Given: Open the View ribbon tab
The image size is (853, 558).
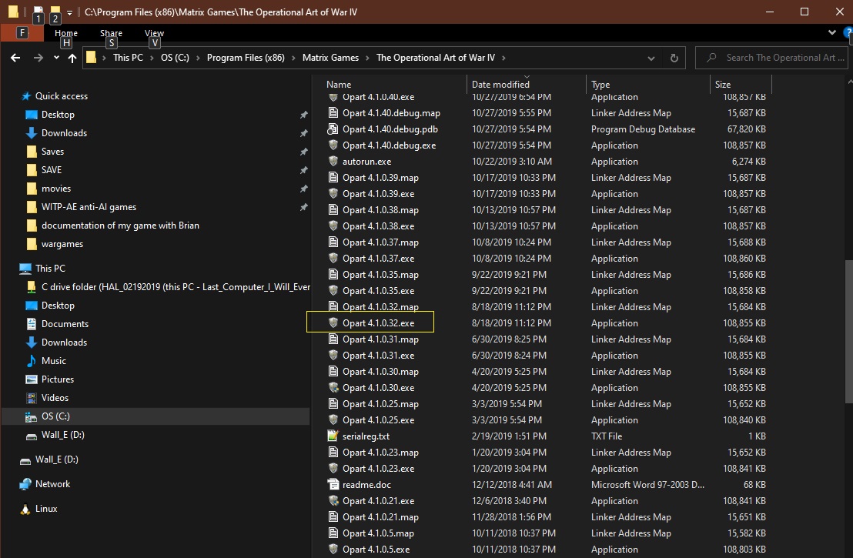Looking at the screenshot, I should pyautogui.click(x=155, y=33).
